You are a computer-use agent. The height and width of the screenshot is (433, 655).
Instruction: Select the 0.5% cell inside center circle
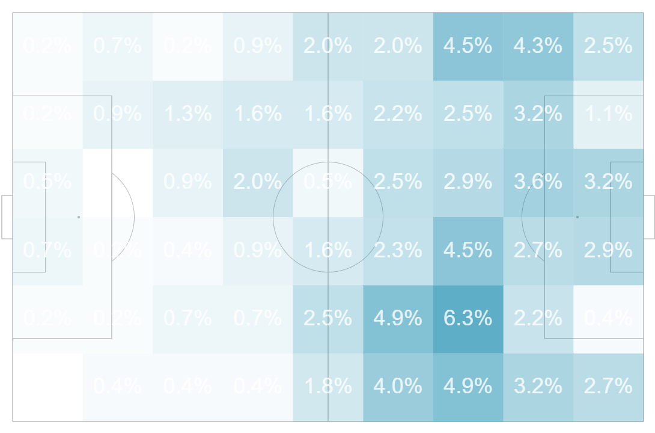328,183
